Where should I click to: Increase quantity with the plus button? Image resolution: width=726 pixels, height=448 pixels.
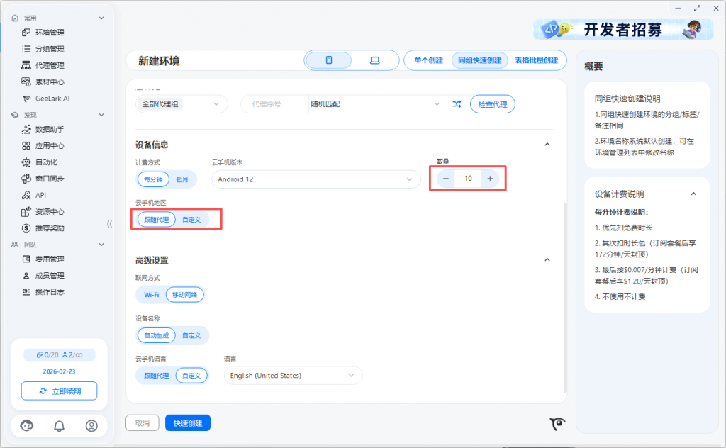pyautogui.click(x=489, y=179)
